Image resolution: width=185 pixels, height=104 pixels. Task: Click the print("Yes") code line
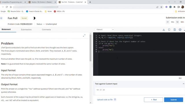coord(108,46)
